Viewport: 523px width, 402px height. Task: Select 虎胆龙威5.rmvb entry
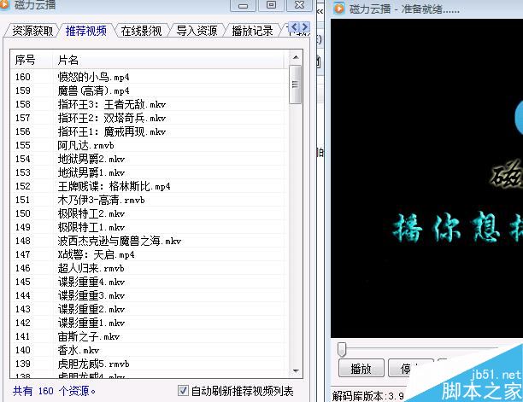149,364
